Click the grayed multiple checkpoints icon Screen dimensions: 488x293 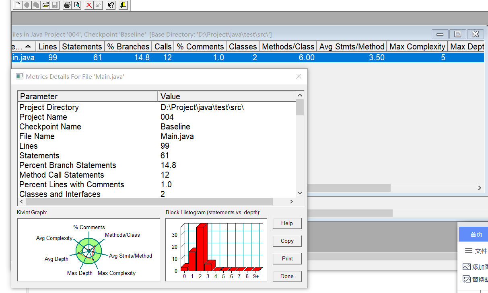coord(36,5)
